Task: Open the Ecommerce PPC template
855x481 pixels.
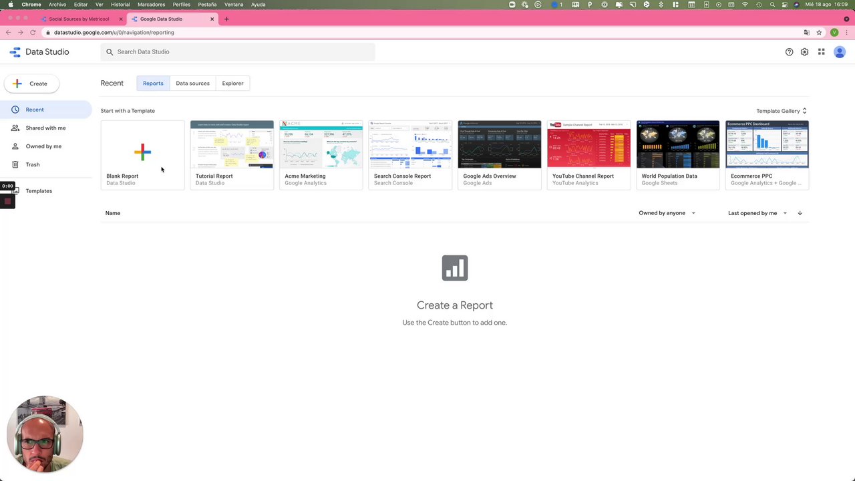Action: (767, 155)
